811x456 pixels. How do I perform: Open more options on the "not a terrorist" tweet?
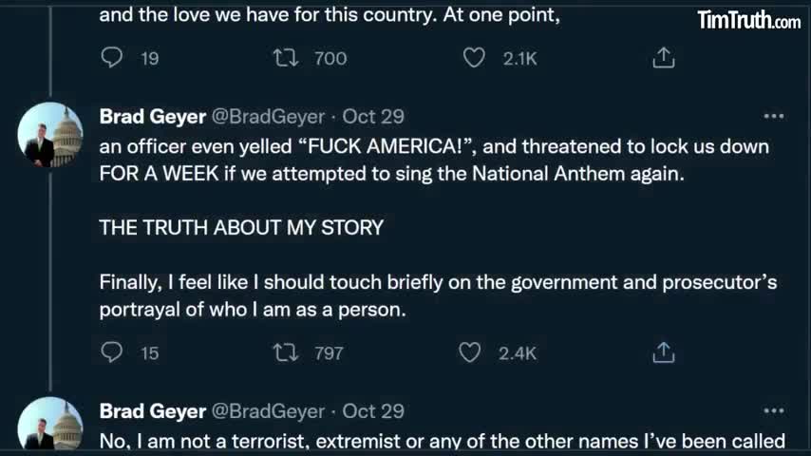pyautogui.click(x=774, y=411)
